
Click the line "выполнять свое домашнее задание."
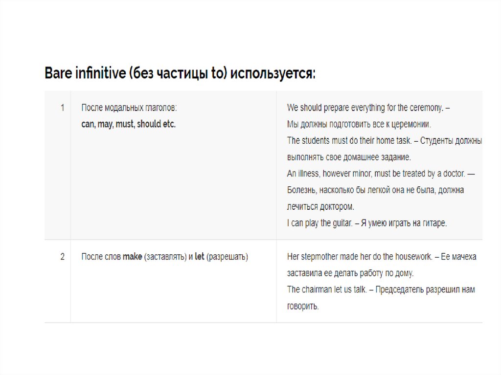[x=349, y=157]
